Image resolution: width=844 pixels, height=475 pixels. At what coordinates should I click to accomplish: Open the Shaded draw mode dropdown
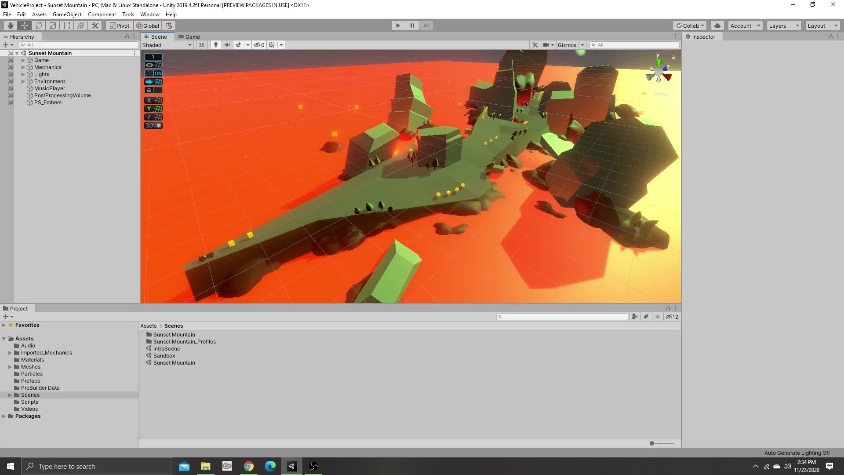167,44
